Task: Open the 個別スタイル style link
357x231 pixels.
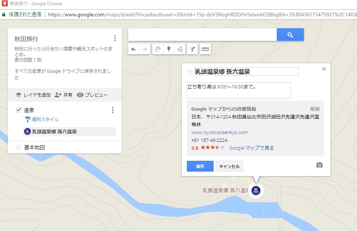Action: 45,120
